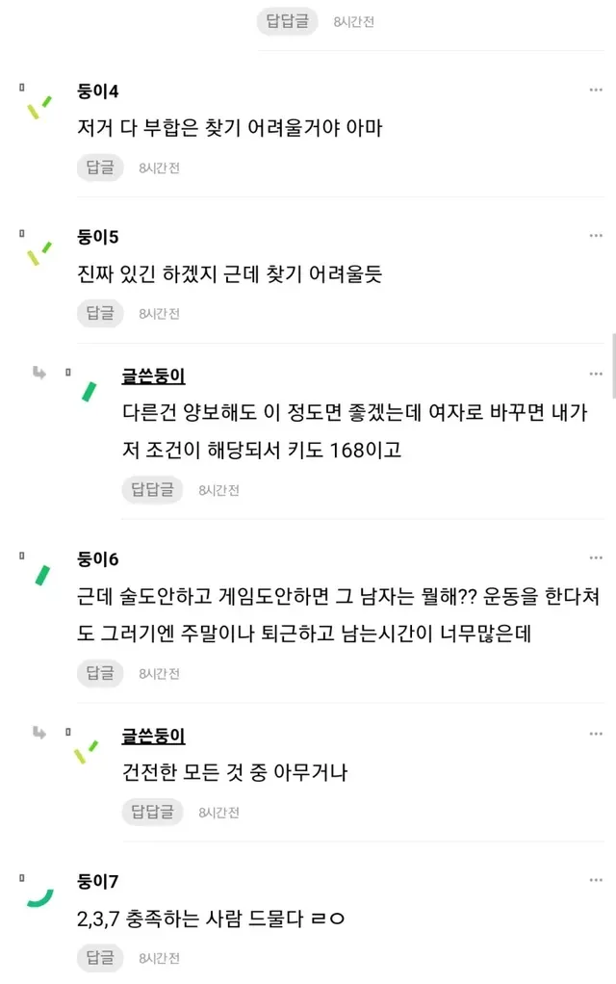Viewport: 616px width, 984px height.
Task: Open the three-dot menu on 둥이5's comment
Action: 596,236
